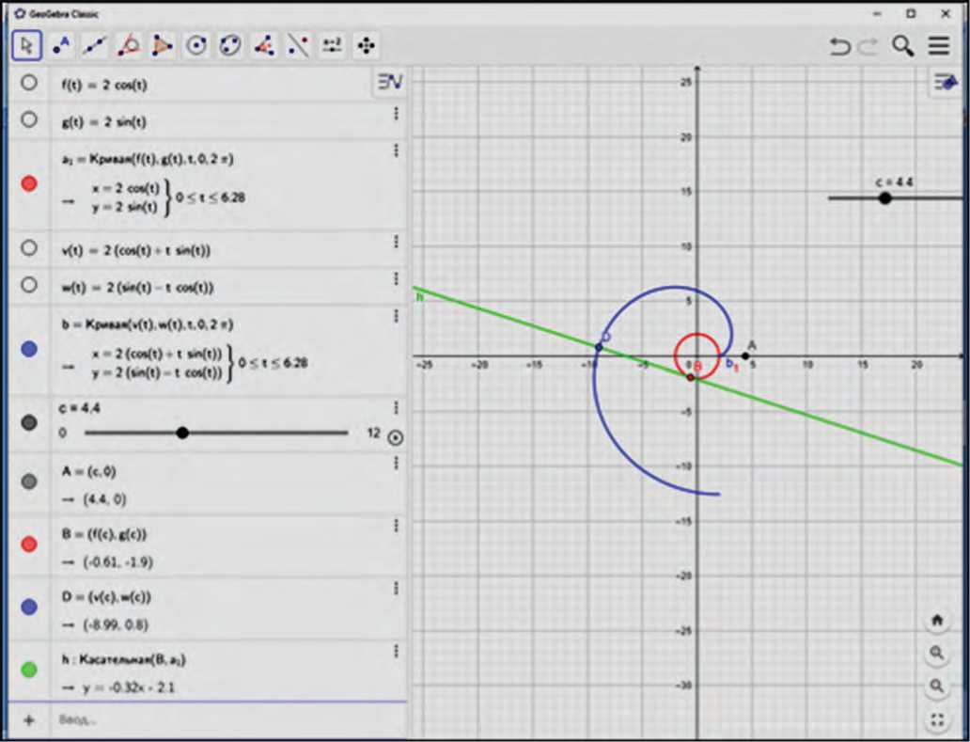Open the main hamburger menu

[x=938, y=46]
